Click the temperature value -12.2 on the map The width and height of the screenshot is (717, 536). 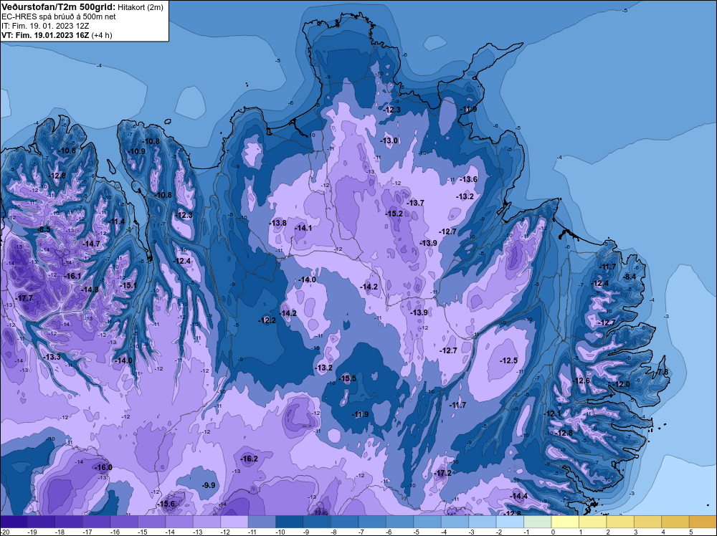[x=267, y=321]
